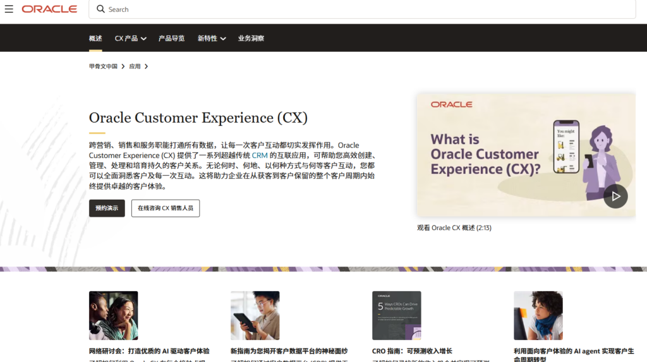This screenshot has height=362, width=647.
Task: Click the 预约演示 button
Action: click(x=107, y=208)
